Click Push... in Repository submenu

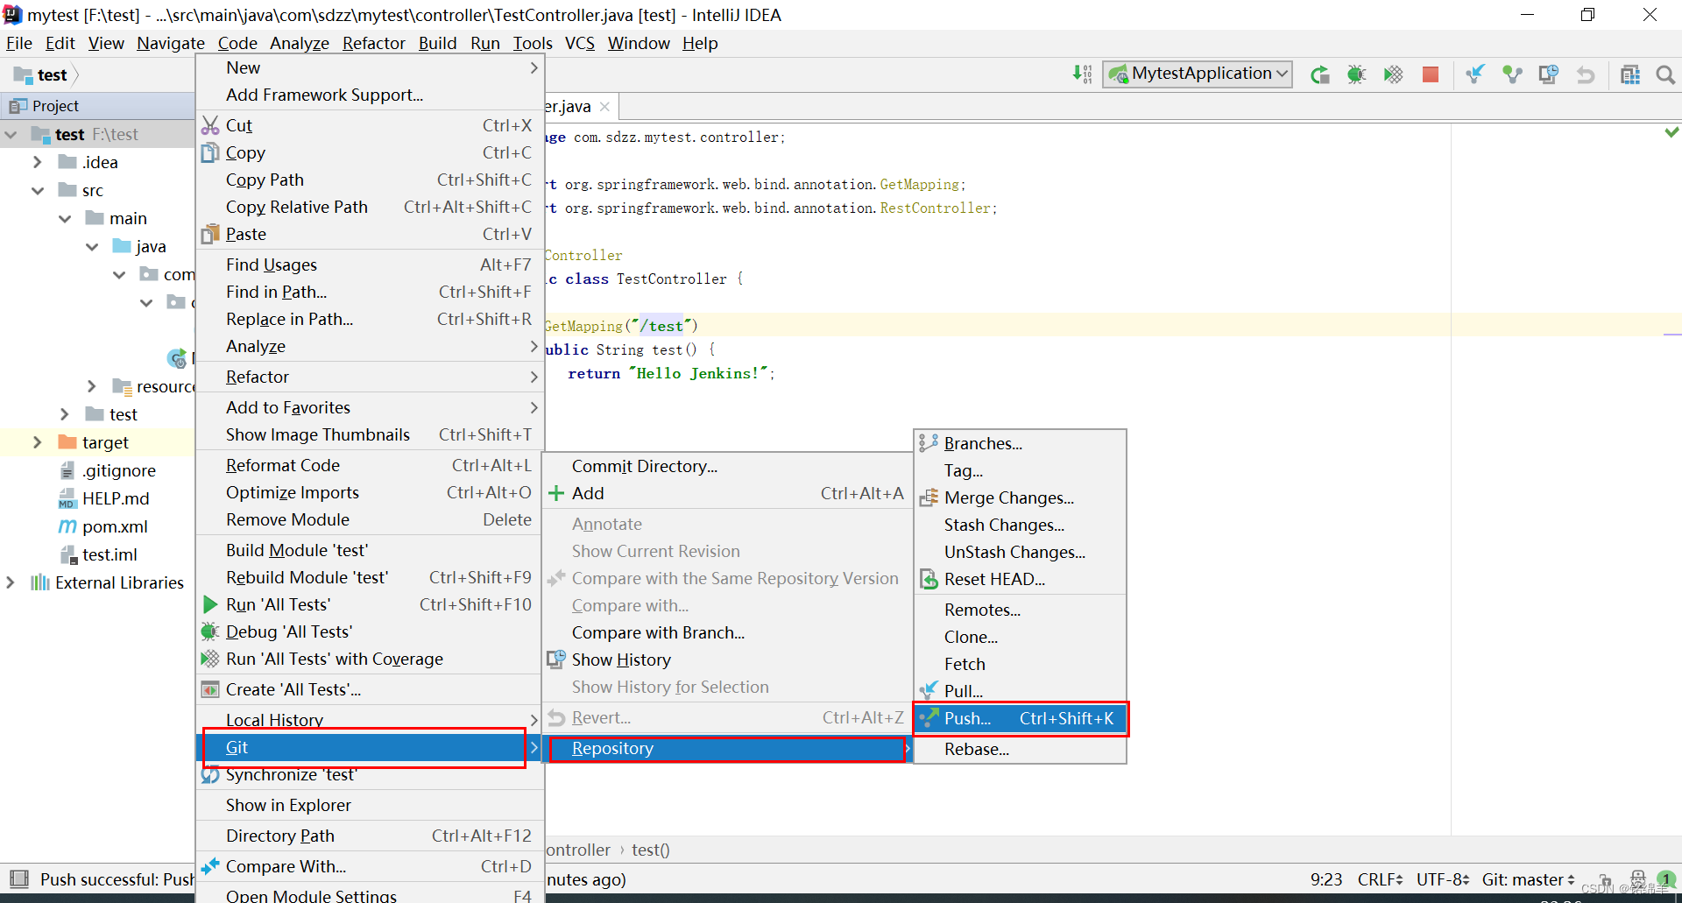pos(1020,718)
